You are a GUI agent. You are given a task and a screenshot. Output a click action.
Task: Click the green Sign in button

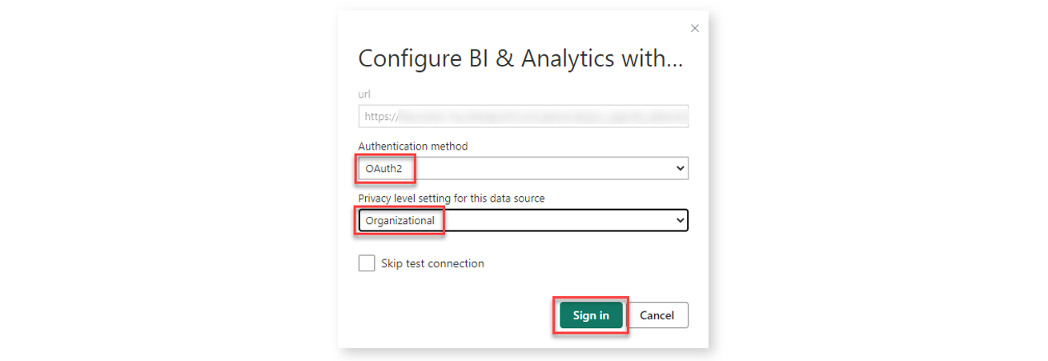pyautogui.click(x=591, y=315)
